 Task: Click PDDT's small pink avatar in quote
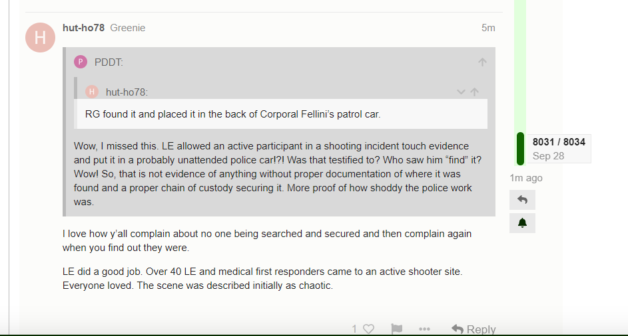[81, 62]
